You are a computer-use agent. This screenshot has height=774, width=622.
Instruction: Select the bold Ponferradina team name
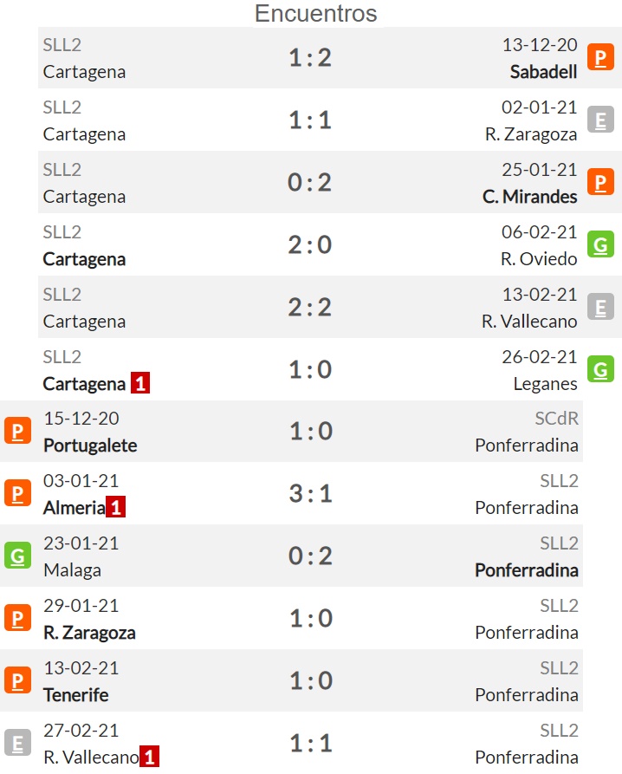(x=527, y=570)
